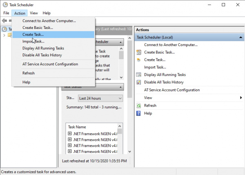Open the Last 24 hours status dropdown
Screen dimensions: 245x175
point(100,98)
